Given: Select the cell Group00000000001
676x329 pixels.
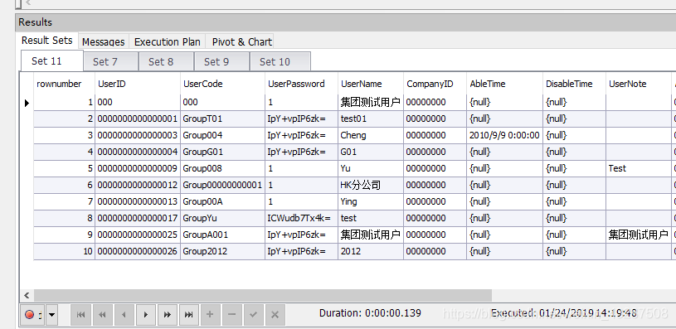Looking at the screenshot, I should click(222, 185).
